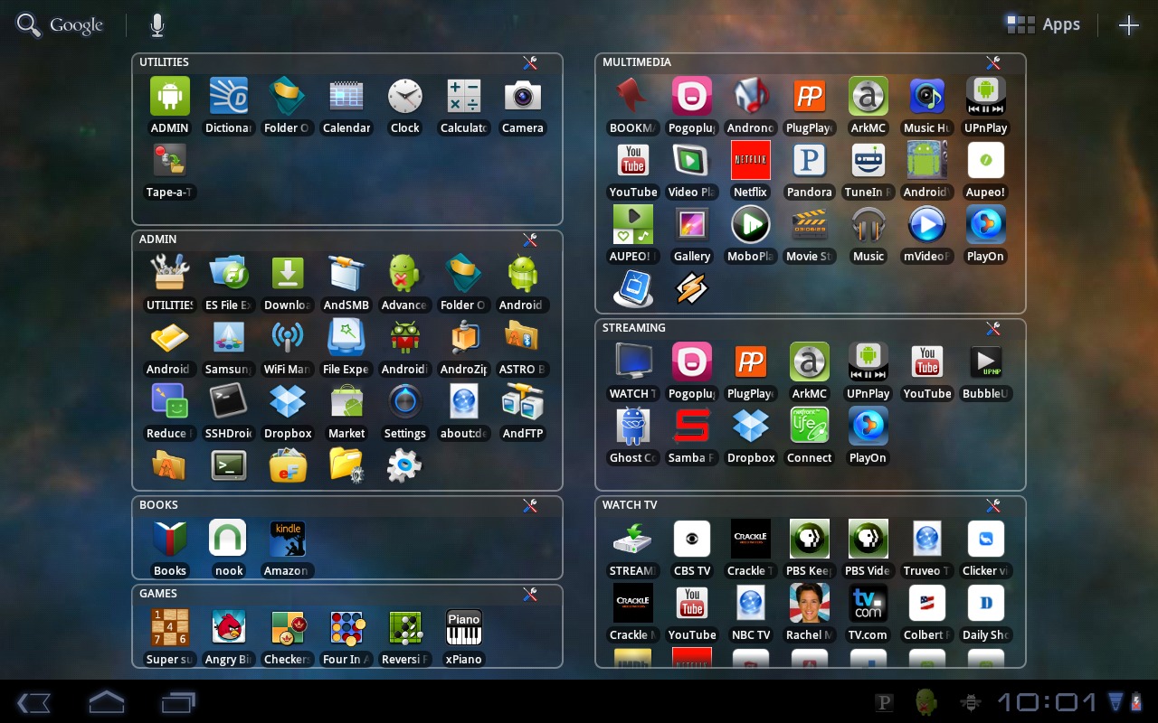This screenshot has width=1158, height=723.
Task: Open the Calculator app
Action: click(463, 106)
